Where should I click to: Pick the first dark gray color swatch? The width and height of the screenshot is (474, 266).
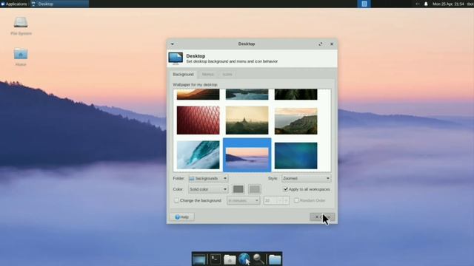tap(238, 189)
